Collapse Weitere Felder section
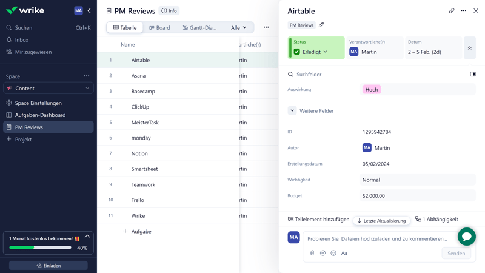Screen dimensions: 485x273 click(292, 110)
